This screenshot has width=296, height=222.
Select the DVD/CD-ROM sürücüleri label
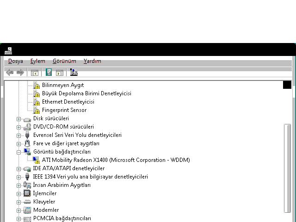tap(63, 127)
